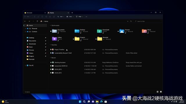Open Microsoft Store from the taskbar
This screenshot has width=186, height=104.
pyautogui.click(x=106, y=102)
